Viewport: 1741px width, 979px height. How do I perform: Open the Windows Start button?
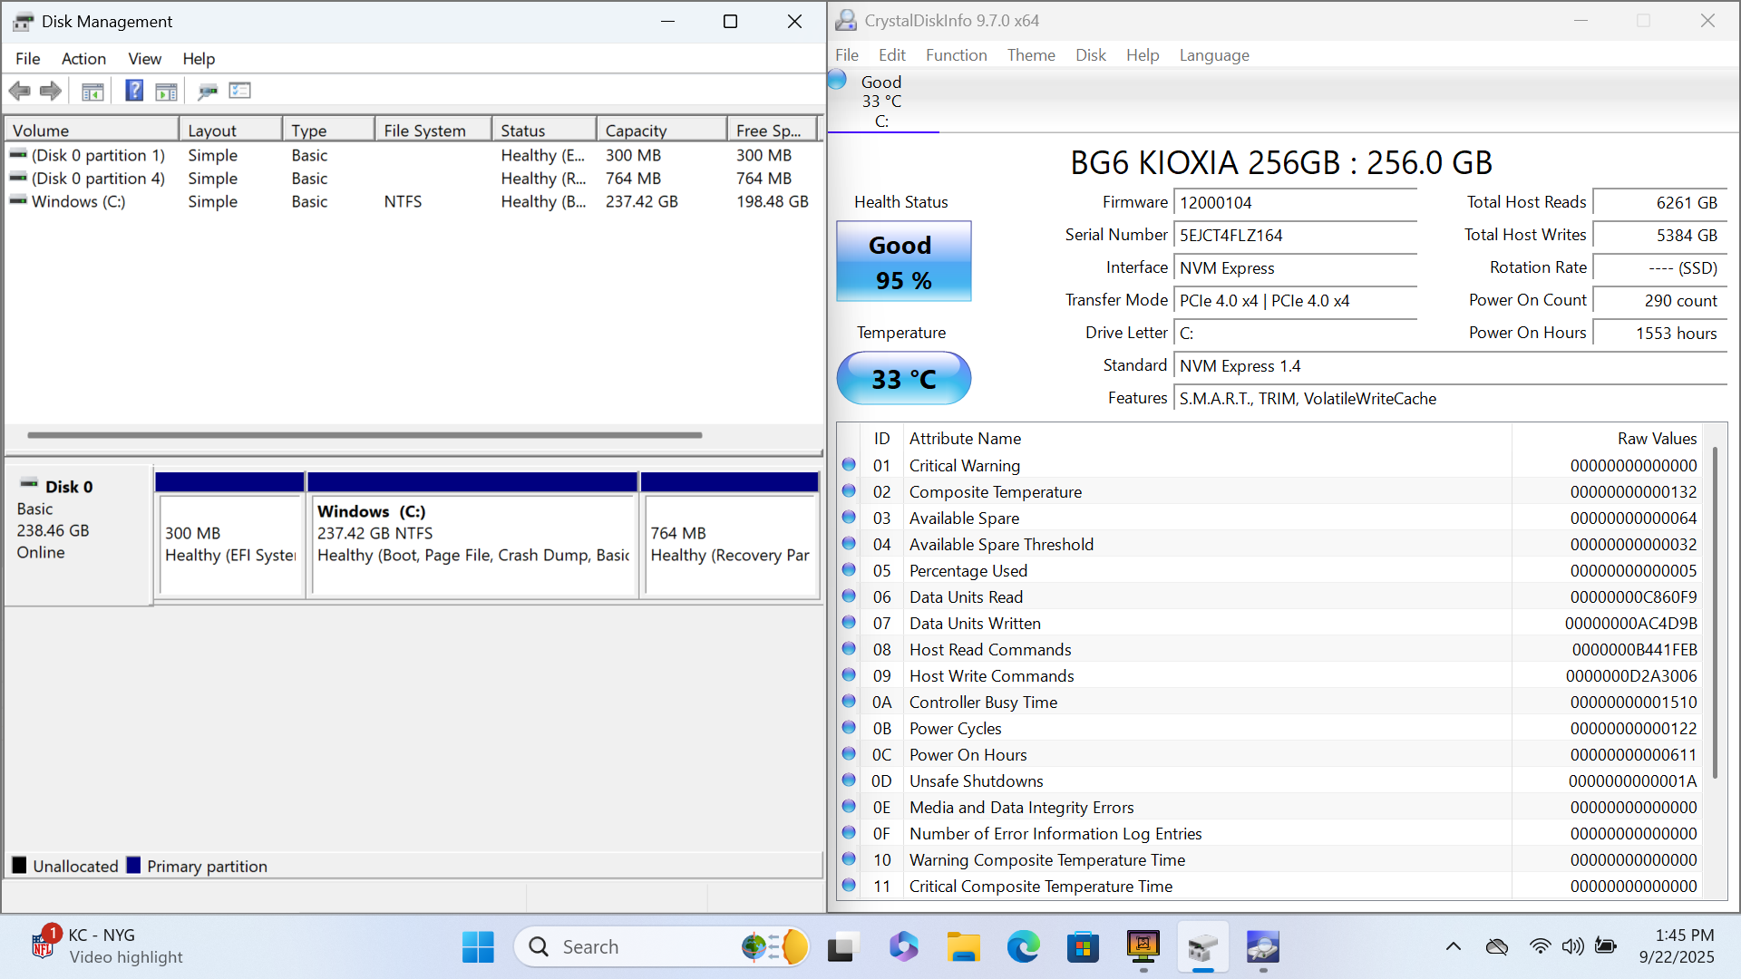coord(478,947)
